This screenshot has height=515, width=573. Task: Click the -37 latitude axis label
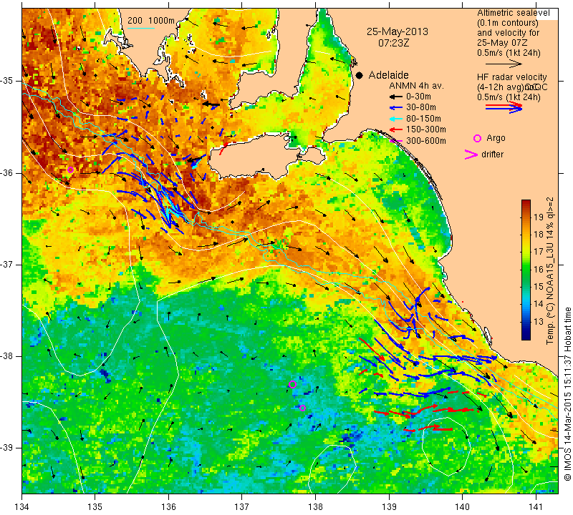pos(7,264)
